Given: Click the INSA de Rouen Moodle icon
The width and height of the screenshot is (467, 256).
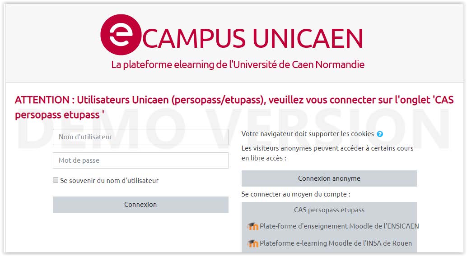Looking at the screenshot, I should pos(253,243).
